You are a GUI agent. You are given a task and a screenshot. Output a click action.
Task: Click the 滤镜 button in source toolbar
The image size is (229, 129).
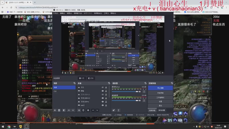pos(91,78)
